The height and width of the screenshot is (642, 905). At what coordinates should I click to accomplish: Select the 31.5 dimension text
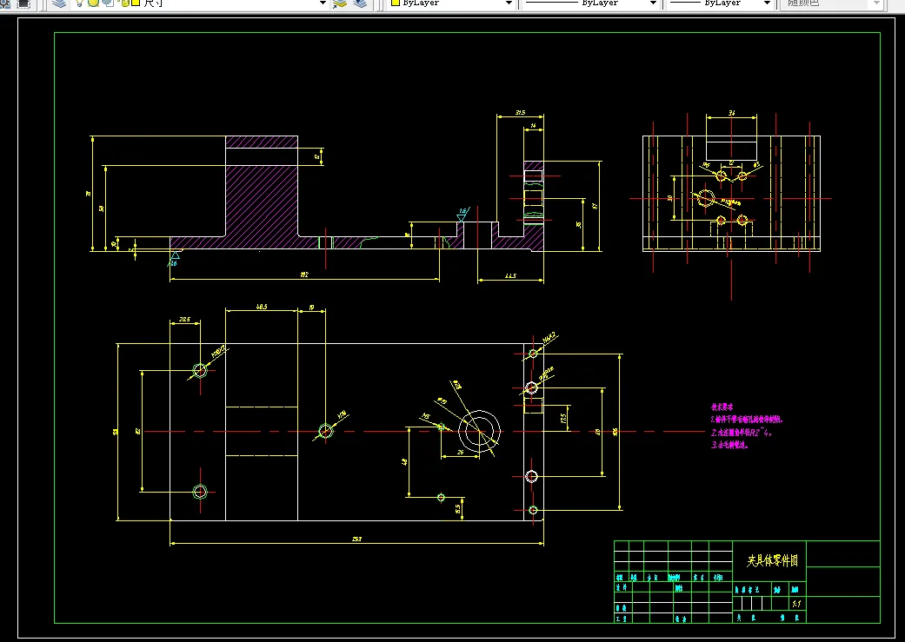click(x=520, y=112)
